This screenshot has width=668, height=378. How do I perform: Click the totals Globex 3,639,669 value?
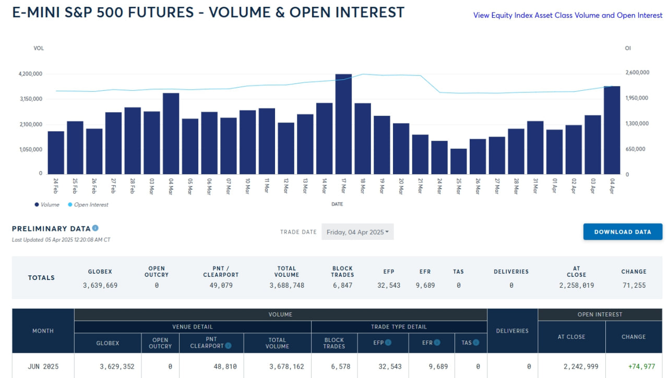tap(100, 285)
